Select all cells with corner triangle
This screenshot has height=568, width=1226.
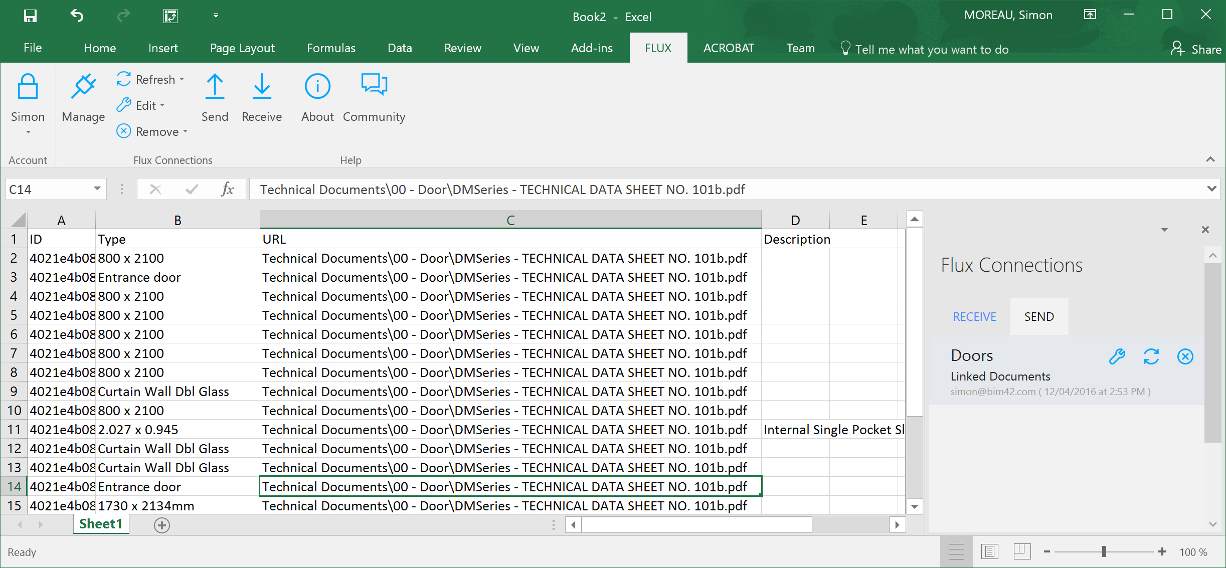coord(18,220)
